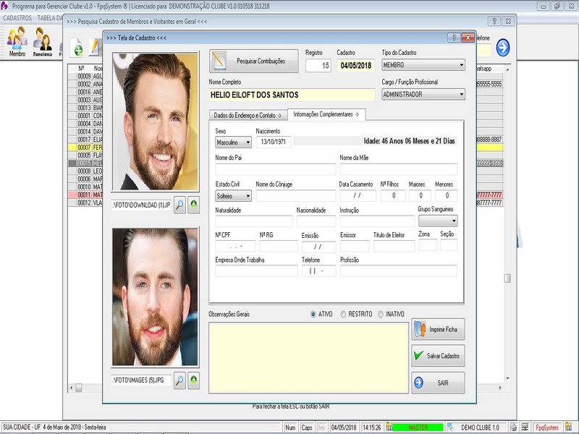
Task: Click the Cadastro date field 04/05/2018
Action: pos(355,66)
